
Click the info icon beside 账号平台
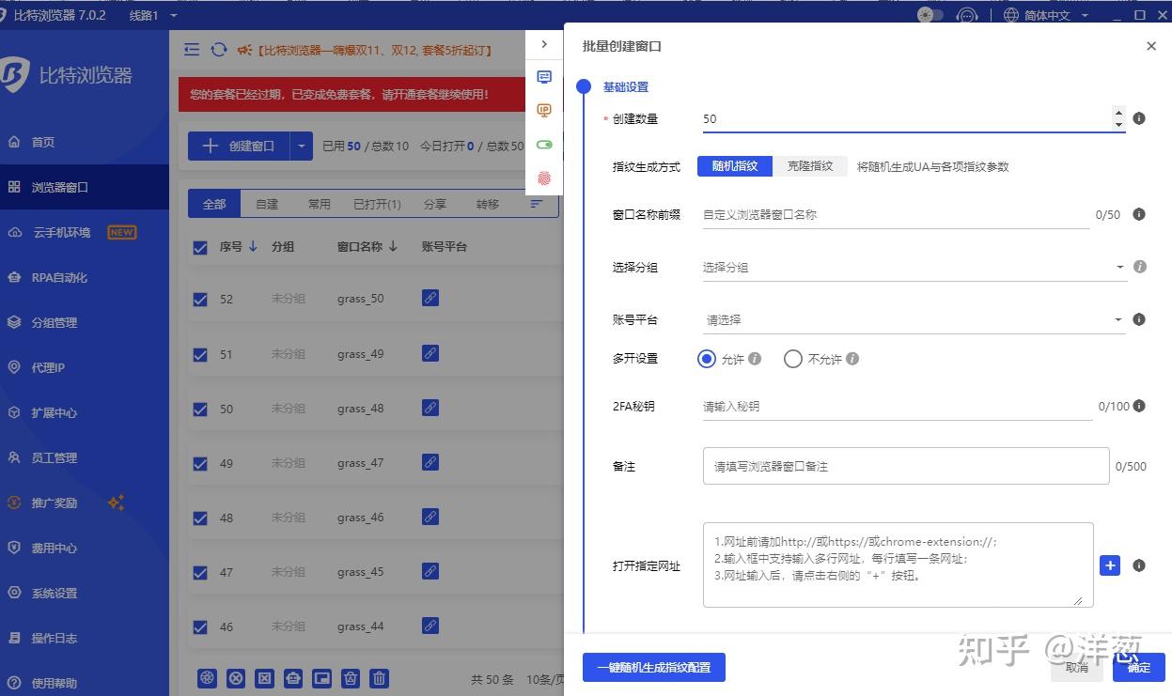[x=1139, y=319]
